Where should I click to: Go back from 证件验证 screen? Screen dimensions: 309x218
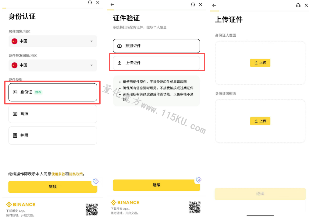[112, 5]
